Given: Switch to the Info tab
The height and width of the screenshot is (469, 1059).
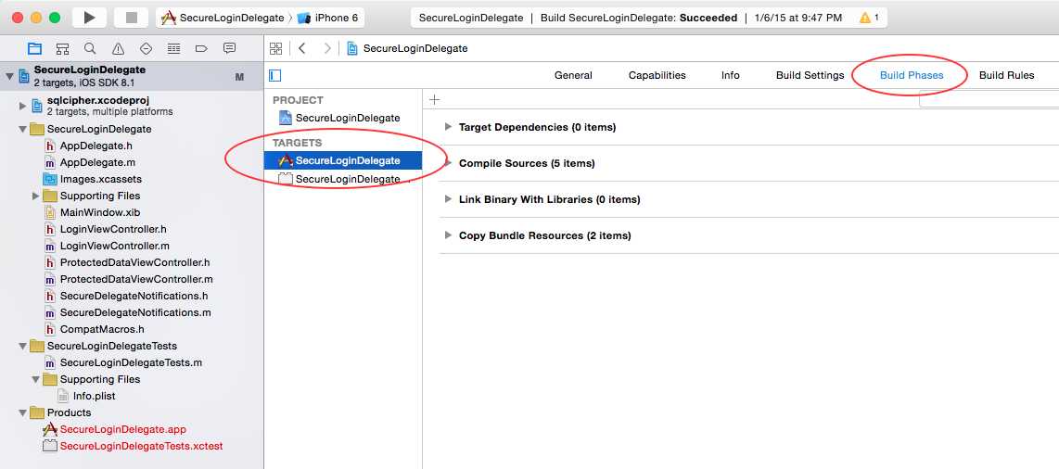Looking at the screenshot, I should [730, 76].
